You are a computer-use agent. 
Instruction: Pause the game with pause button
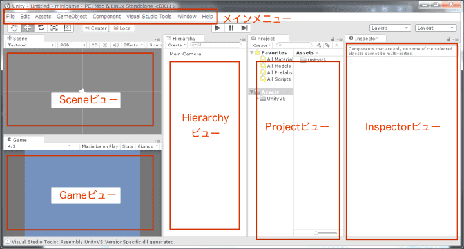(231, 28)
